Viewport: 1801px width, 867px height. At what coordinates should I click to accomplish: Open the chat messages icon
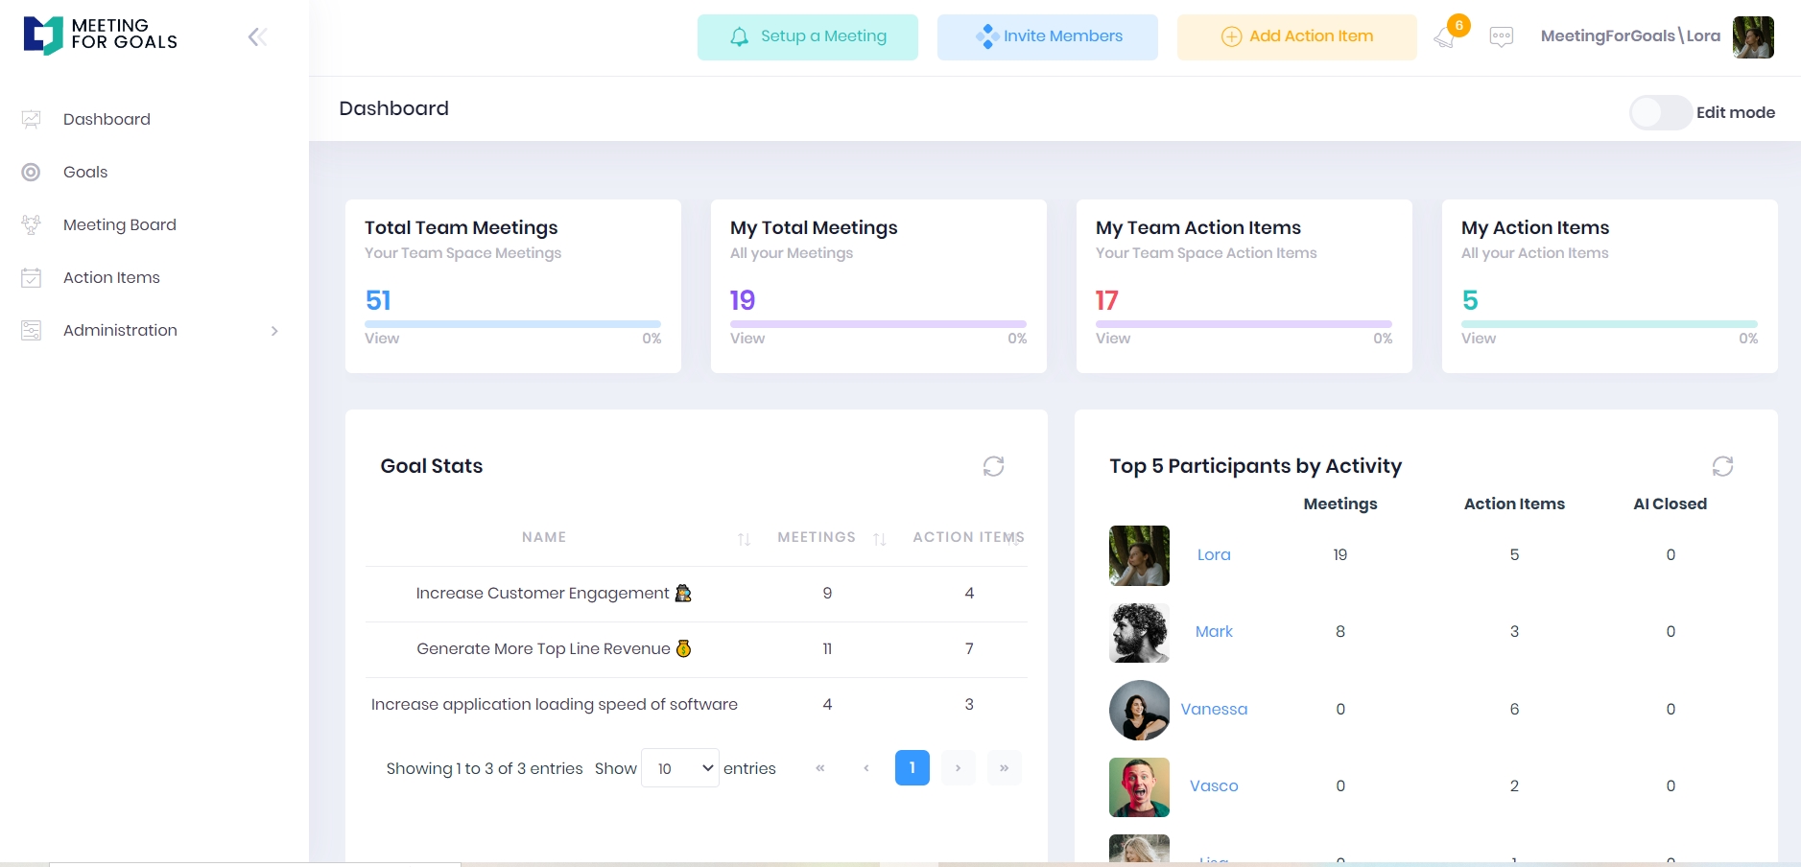[1501, 37]
